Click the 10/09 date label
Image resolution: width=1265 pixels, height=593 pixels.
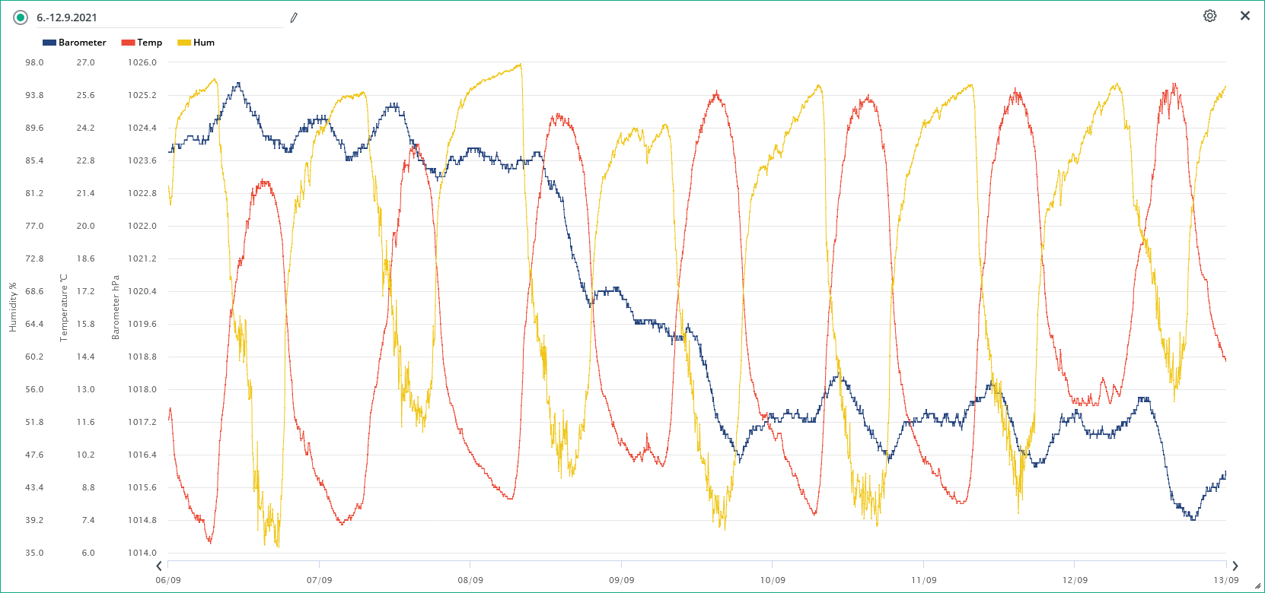coord(773,580)
